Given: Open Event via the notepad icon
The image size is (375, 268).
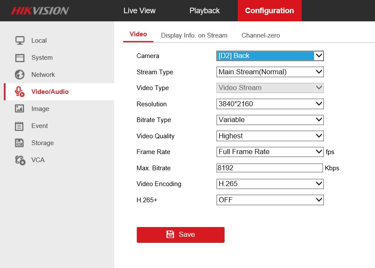Looking at the screenshot, I should tap(20, 126).
